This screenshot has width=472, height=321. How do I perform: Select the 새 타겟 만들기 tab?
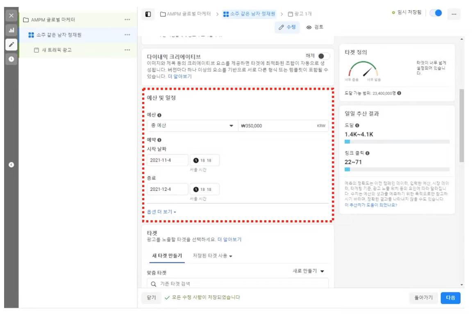point(167,256)
